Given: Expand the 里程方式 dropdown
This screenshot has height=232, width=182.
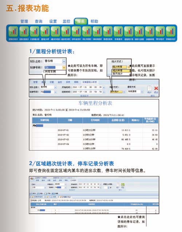Looking at the screenshot, I should 142,92.
